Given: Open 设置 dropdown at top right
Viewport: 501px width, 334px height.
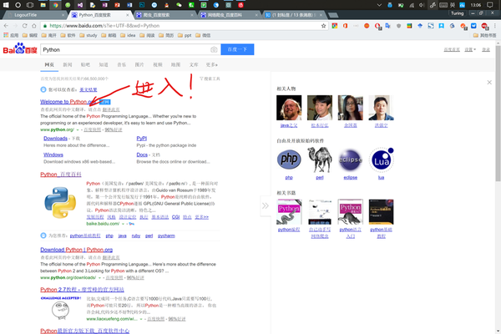Looking at the screenshot, I should tap(470, 49).
